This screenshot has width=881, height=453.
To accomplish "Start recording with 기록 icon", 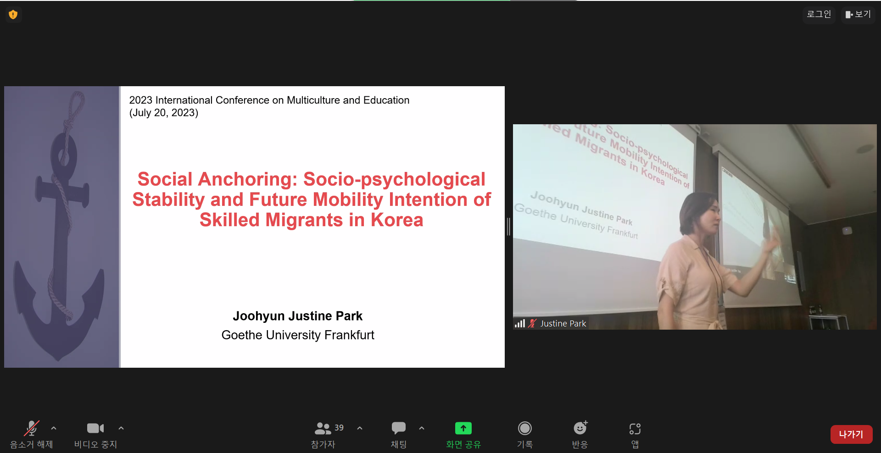I will pos(525,428).
